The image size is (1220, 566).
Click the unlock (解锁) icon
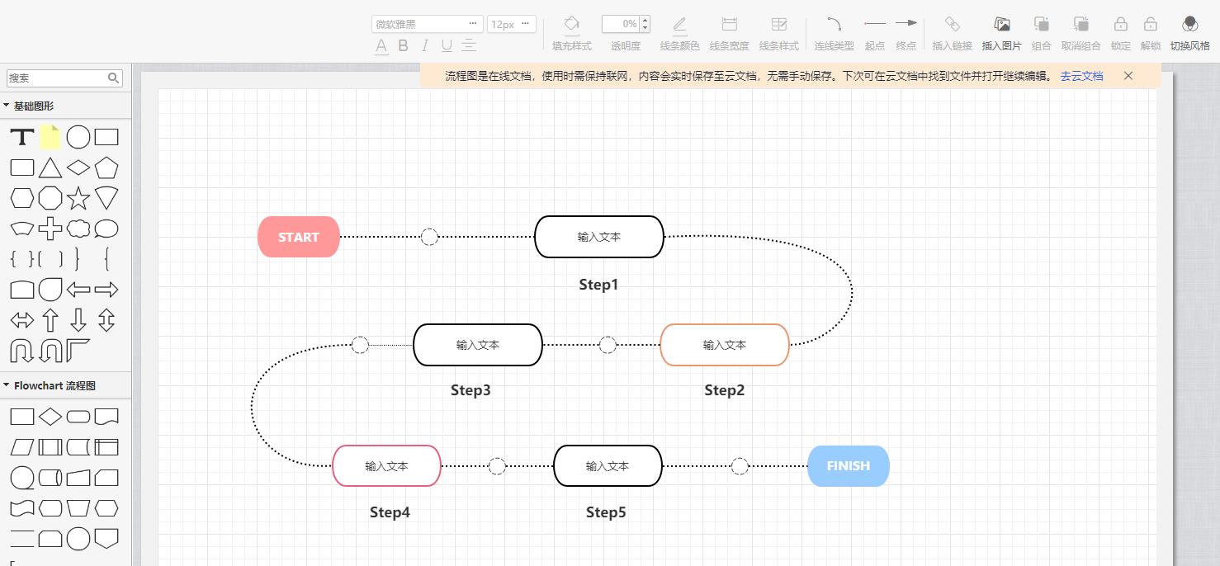pyautogui.click(x=1150, y=24)
